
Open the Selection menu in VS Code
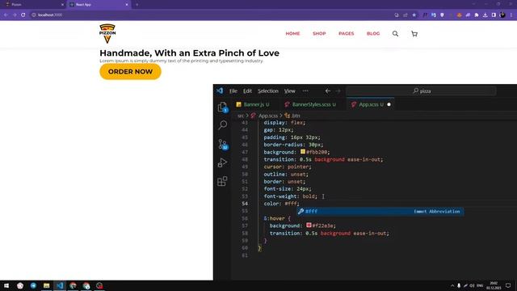point(268,91)
